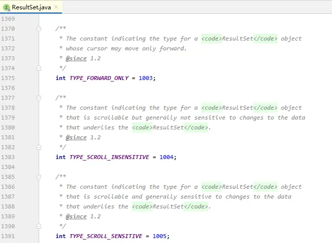Collapse the Javadoc comment starting at line 1370
Viewport: 332px width, 243px height.
point(39,29)
